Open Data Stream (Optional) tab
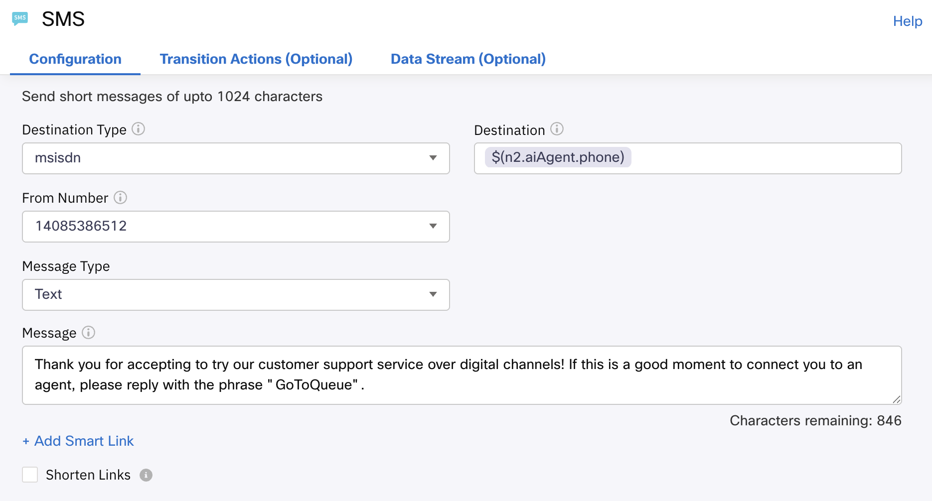The height and width of the screenshot is (501, 932). [x=468, y=59]
